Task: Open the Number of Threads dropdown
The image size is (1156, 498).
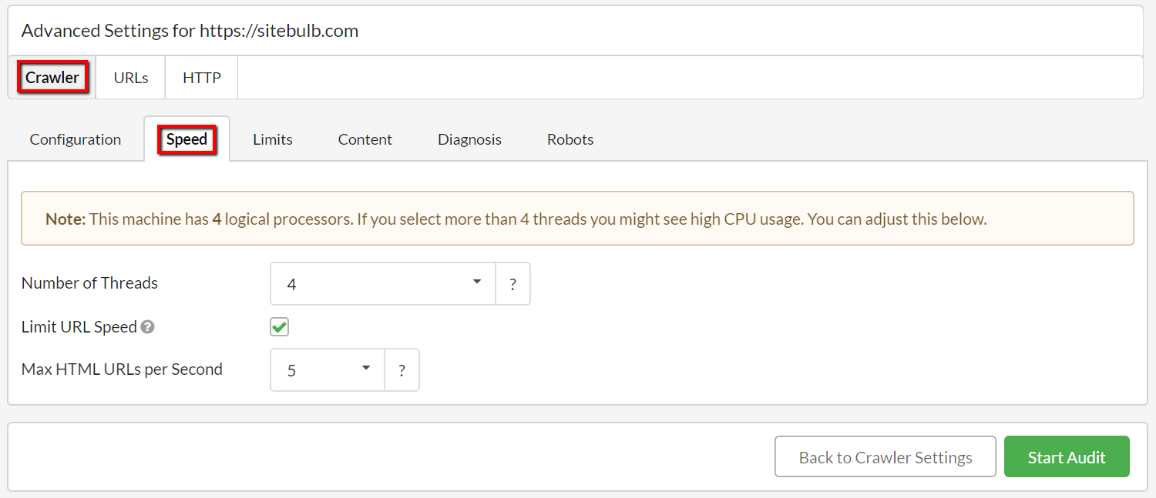Action: pyautogui.click(x=382, y=284)
